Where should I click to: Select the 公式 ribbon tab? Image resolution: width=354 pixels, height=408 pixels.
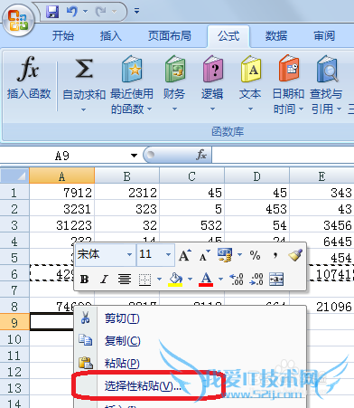[x=228, y=36]
